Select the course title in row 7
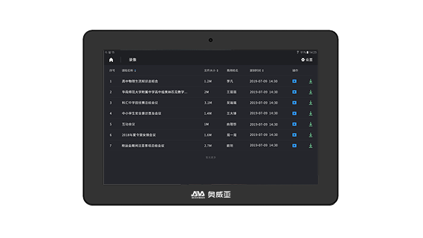This screenshot has height=238, width=423. [x=143, y=145]
